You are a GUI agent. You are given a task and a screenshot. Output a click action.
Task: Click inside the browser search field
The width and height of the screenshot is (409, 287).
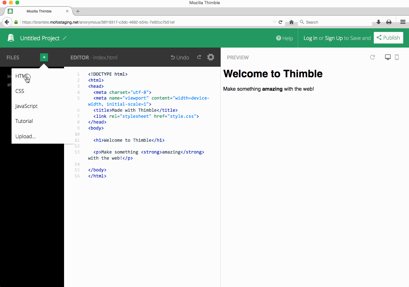point(333,22)
